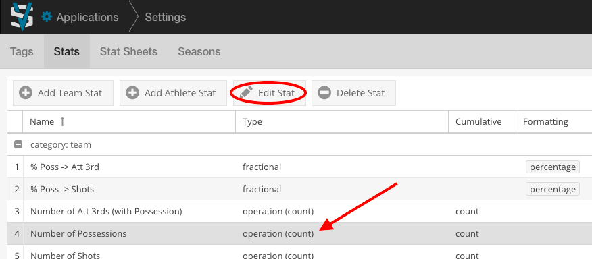This screenshot has width=592, height=259.
Task: Click the Name column sort arrow
Action: [63, 121]
